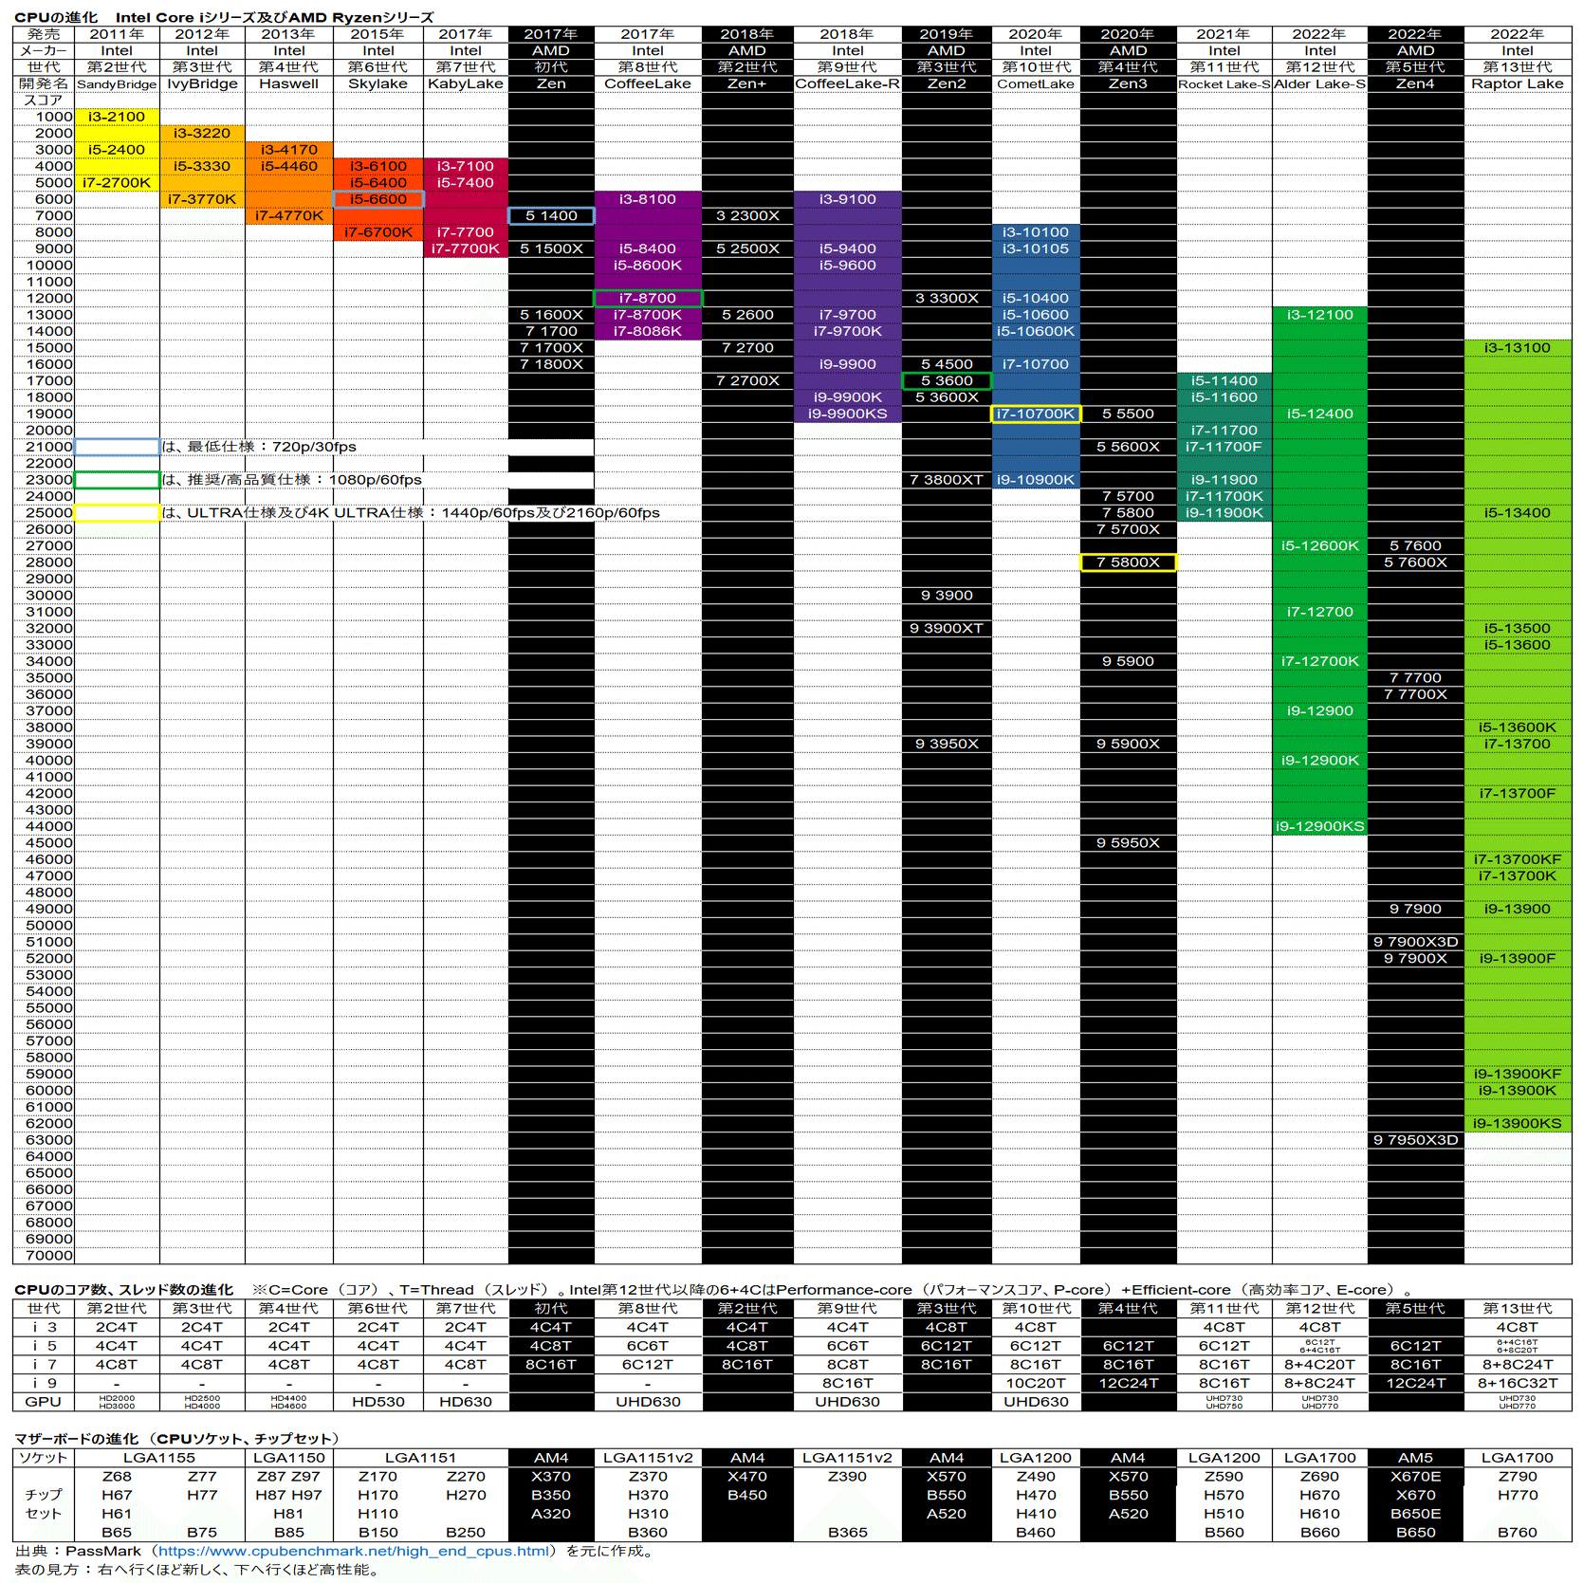Viewport: 1583px width, 1583px height.
Task: Click the 8+4C20T core count cell
Action: tap(1319, 1364)
